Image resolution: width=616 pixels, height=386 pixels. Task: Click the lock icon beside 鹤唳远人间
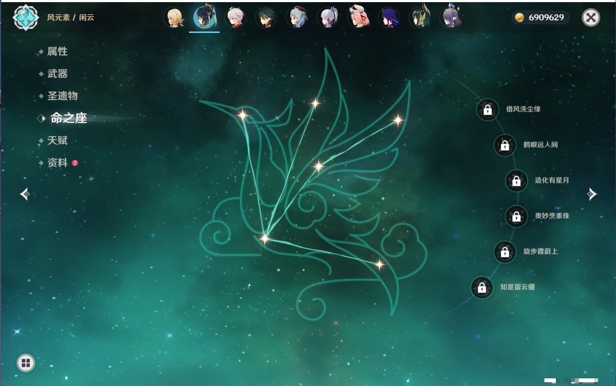[505, 145]
